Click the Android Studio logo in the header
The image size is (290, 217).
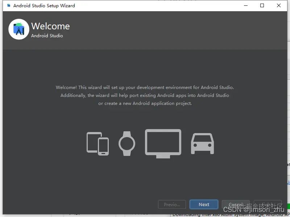[19, 29]
